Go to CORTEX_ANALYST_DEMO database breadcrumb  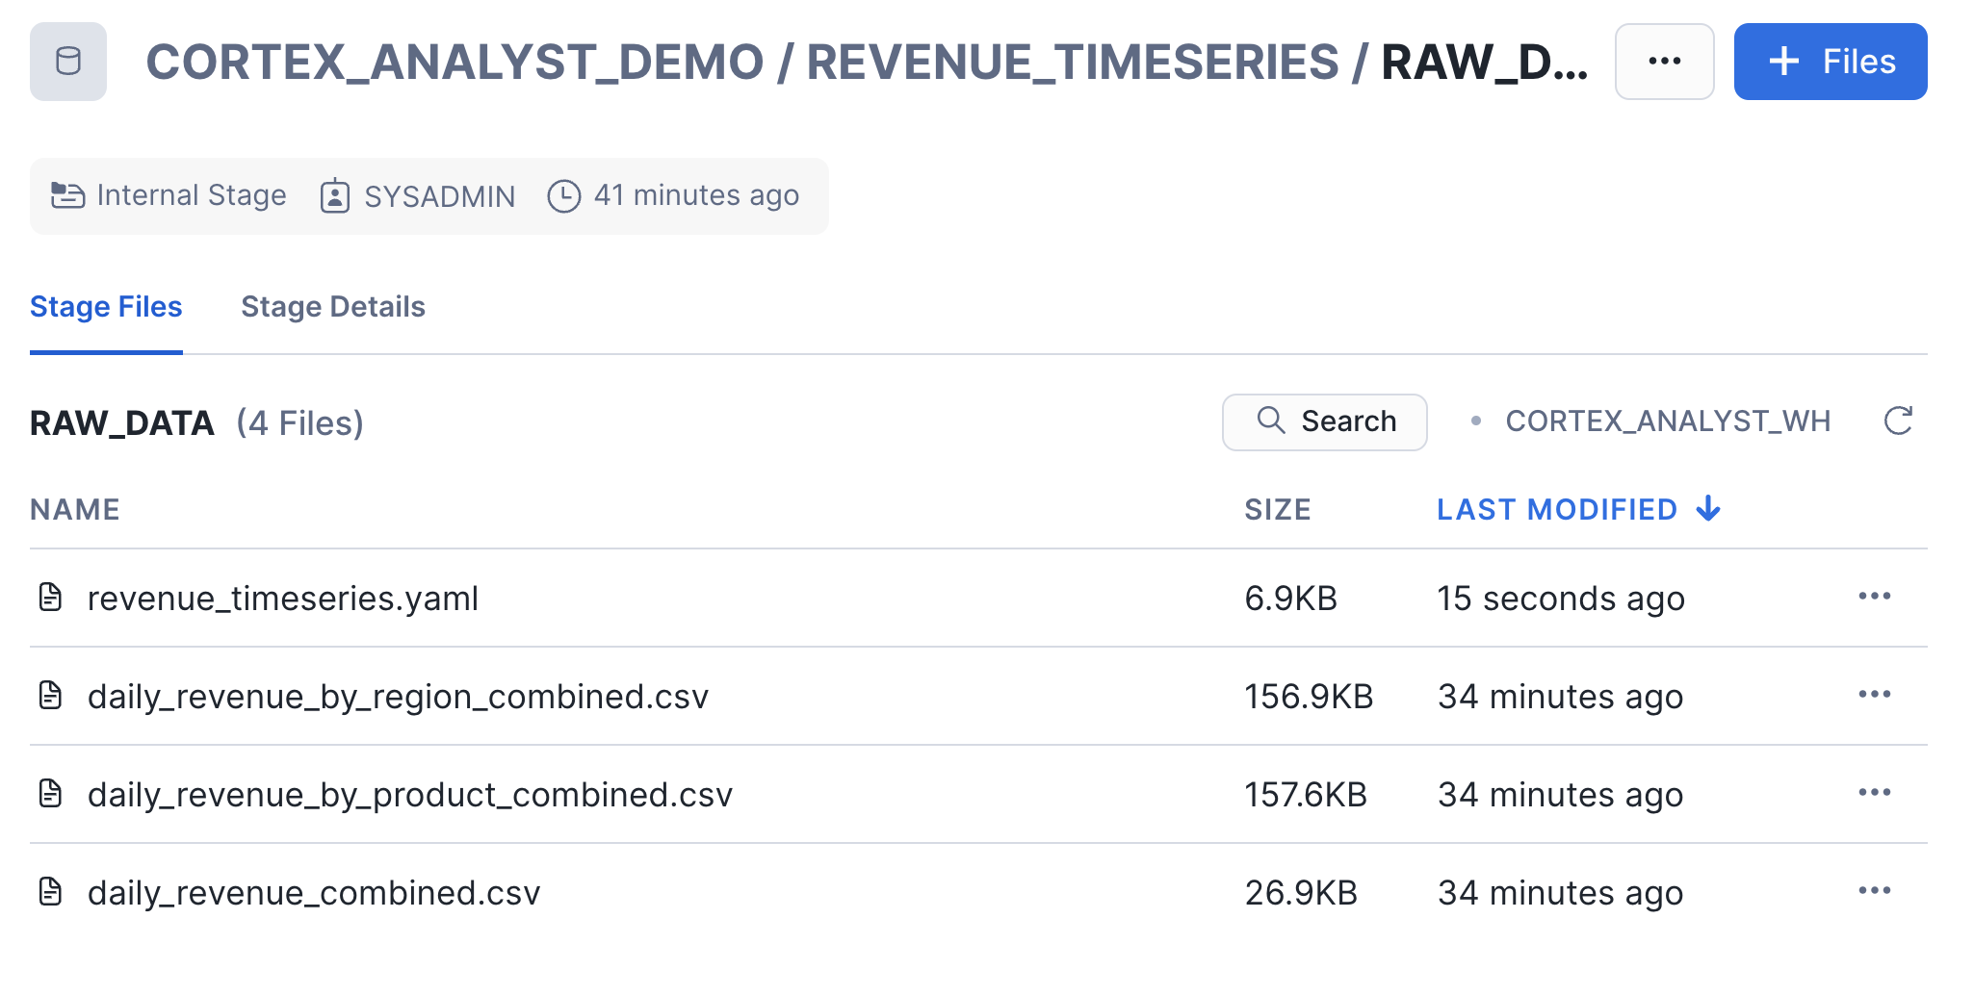(455, 62)
